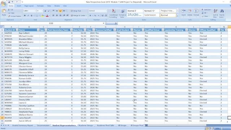Open the font name Calibri dropdown
Image resolution: width=231 pixels, height=130 pixels.
pos(35,11)
